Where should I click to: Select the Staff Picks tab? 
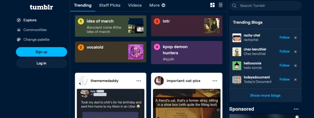pyautogui.click(x=110, y=5)
